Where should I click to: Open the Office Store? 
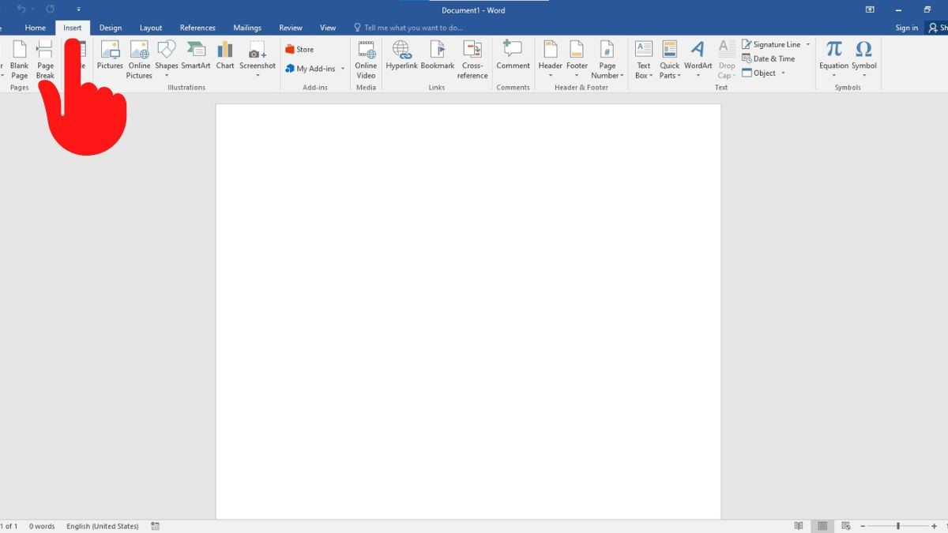point(299,49)
